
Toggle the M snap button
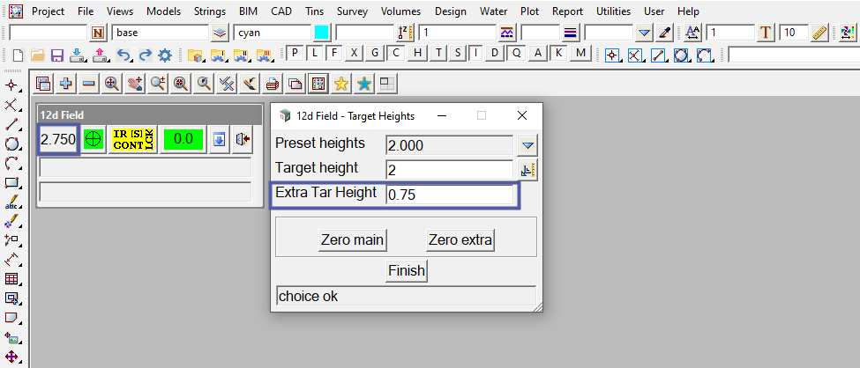pyautogui.click(x=580, y=53)
